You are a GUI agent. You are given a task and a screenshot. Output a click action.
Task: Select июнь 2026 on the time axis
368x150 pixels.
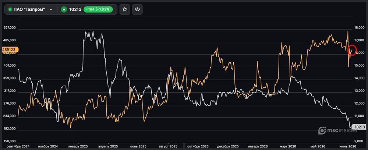[x=348, y=146]
